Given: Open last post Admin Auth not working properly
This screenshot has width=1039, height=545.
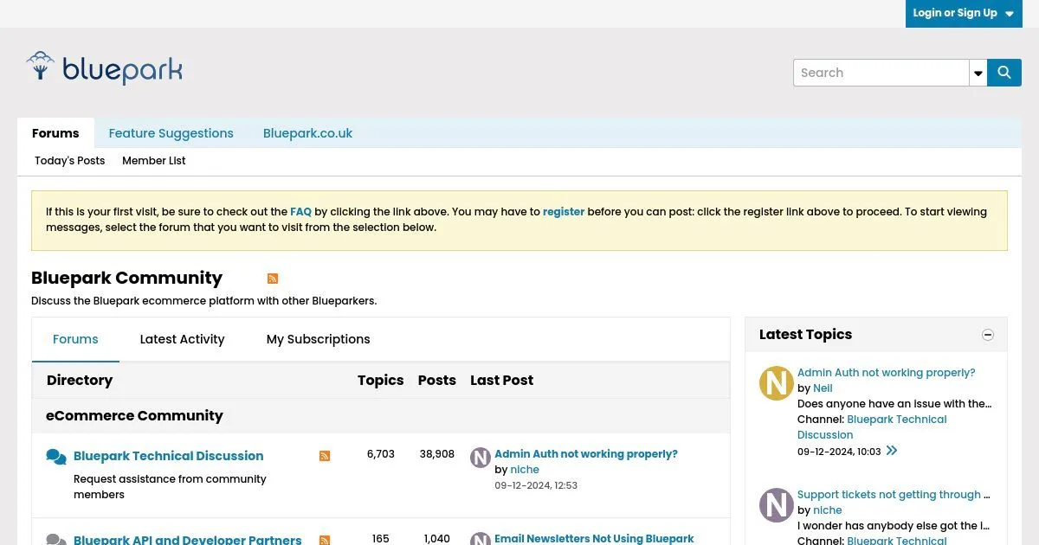Looking at the screenshot, I should pyautogui.click(x=586, y=454).
